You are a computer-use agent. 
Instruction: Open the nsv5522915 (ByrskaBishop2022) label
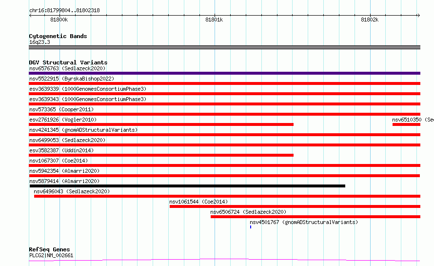coord(72,79)
